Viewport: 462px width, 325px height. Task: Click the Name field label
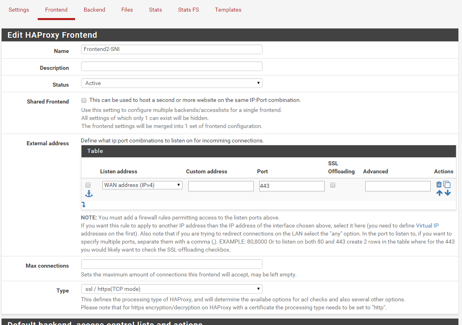61,51
